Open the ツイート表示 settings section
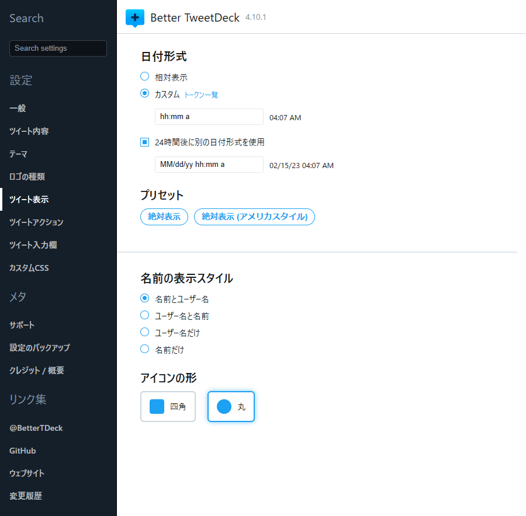This screenshot has height=516, width=526. 29,200
